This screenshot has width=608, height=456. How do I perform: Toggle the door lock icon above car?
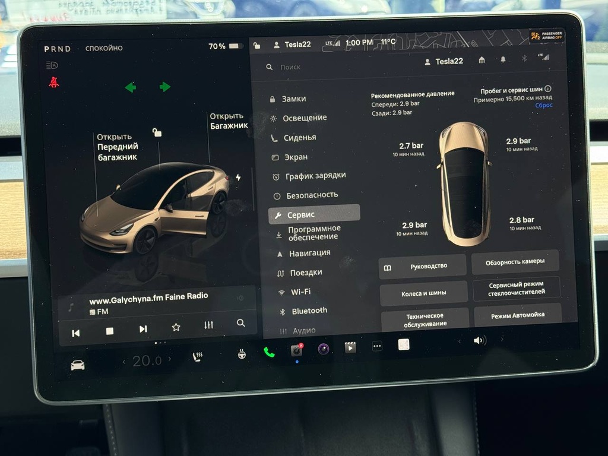pos(157,132)
